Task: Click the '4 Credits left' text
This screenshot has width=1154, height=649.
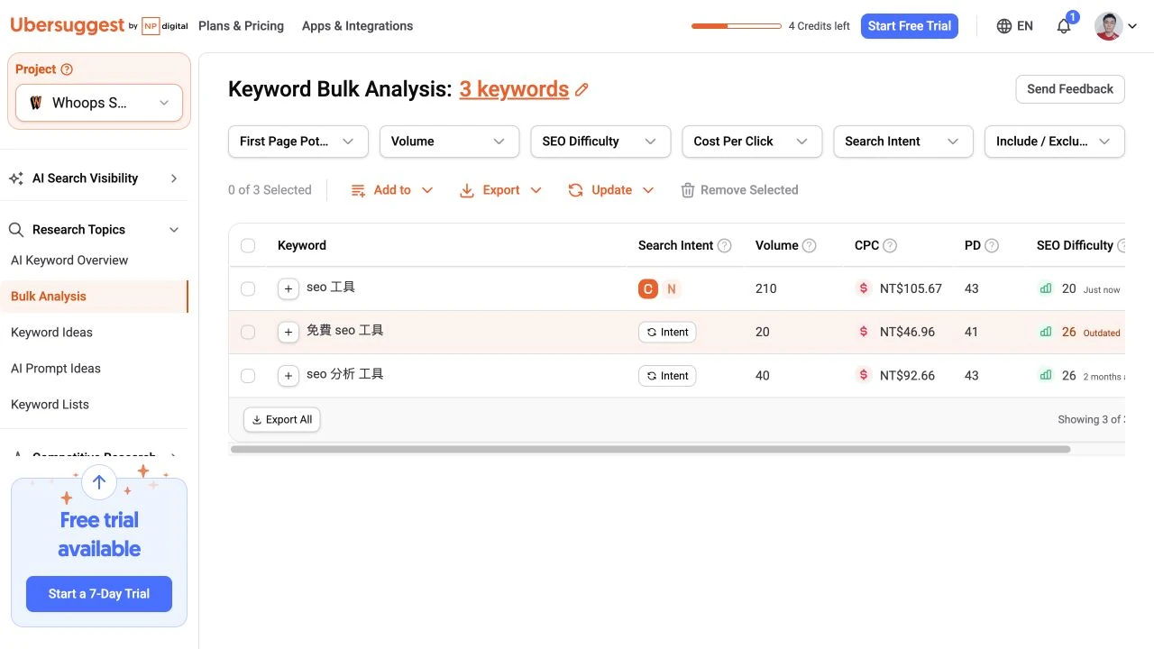Action: (819, 26)
